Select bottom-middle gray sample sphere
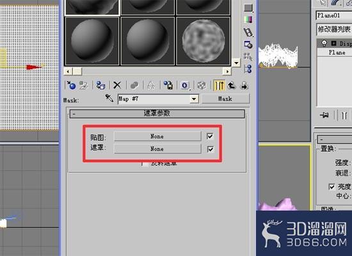The image size is (352, 256). coord(148,41)
